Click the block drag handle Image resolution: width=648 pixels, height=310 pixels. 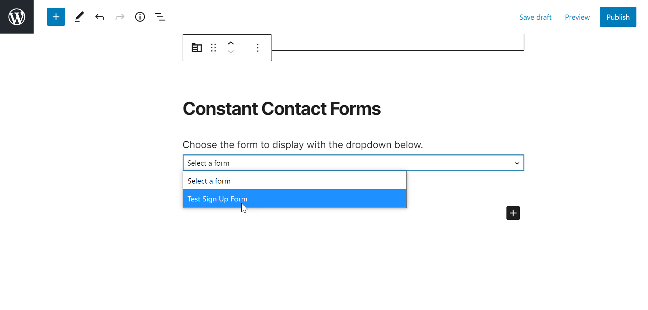(x=213, y=48)
